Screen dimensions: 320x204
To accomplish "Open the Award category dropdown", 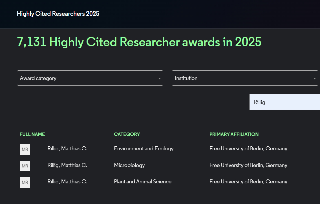I will click(x=90, y=78).
